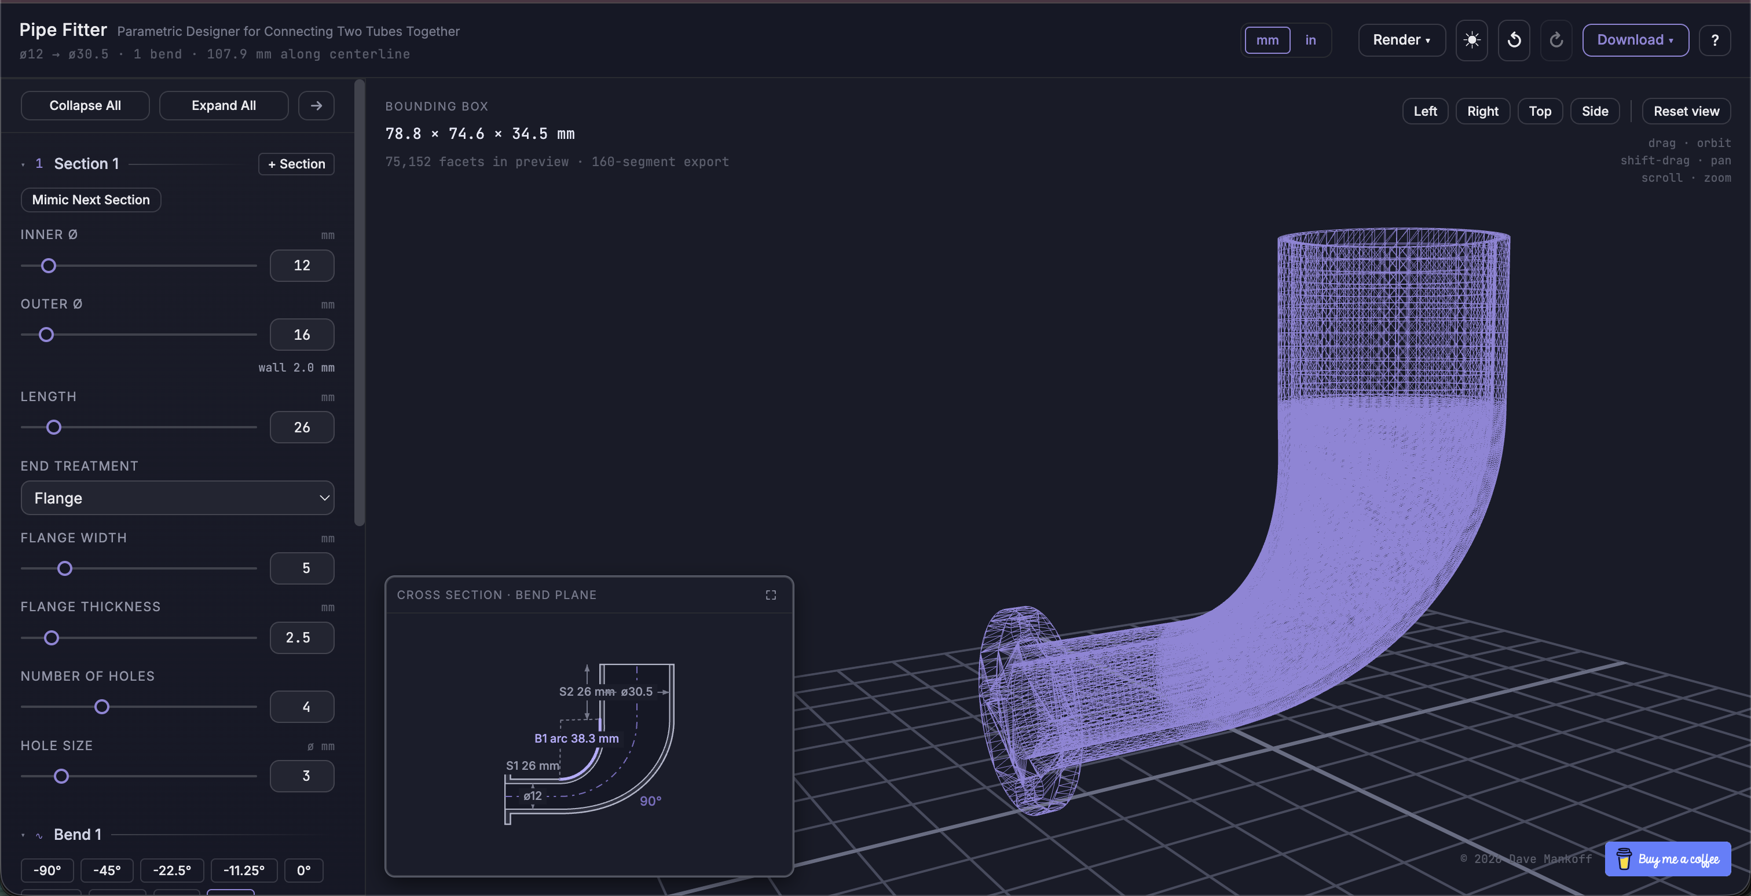Collapse Bend 1 with its disclosure triangle
The width and height of the screenshot is (1751, 896).
pyautogui.click(x=23, y=836)
